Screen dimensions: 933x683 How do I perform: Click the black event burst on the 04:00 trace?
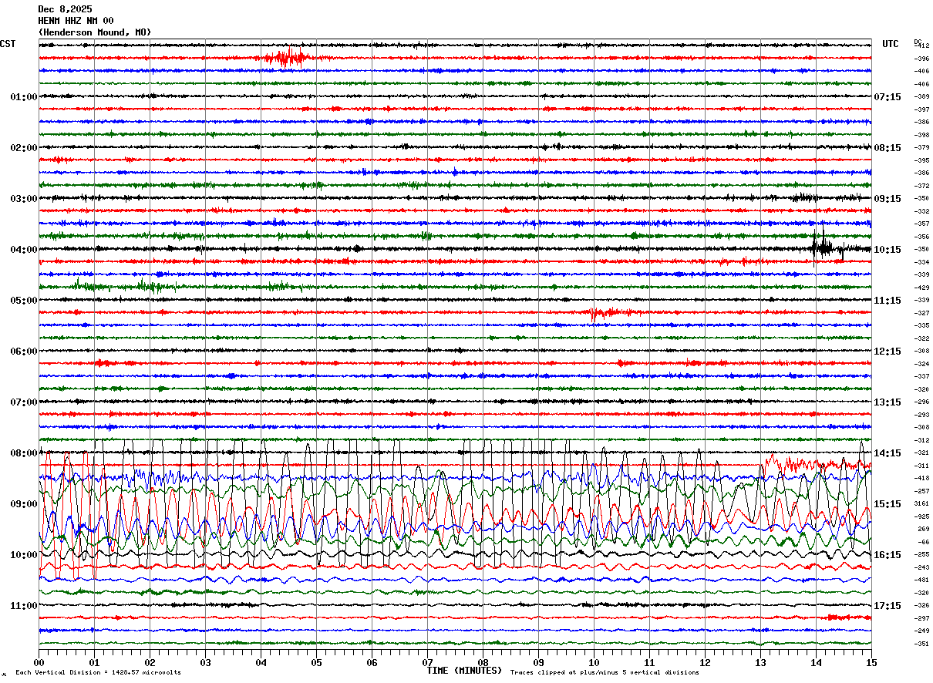click(x=826, y=247)
